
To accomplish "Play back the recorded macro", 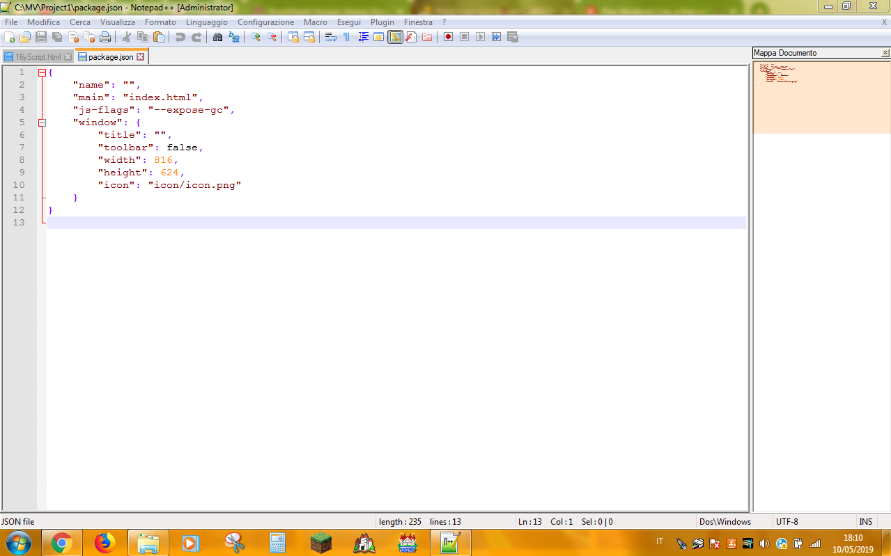I will pos(481,37).
